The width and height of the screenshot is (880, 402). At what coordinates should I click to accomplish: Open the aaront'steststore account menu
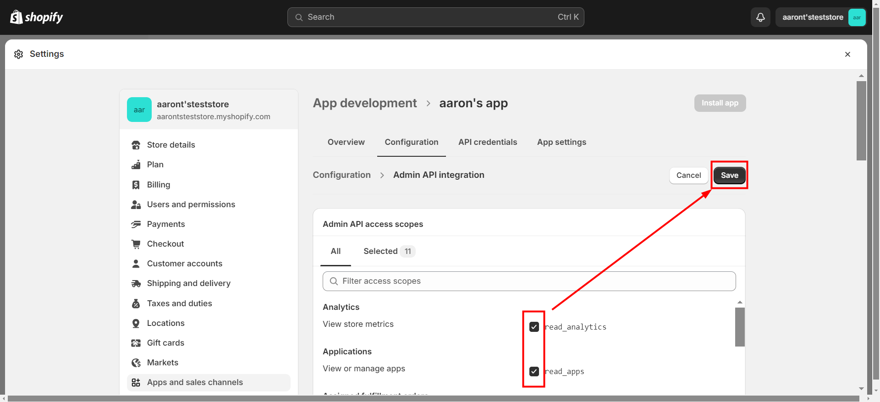[x=820, y=17]
